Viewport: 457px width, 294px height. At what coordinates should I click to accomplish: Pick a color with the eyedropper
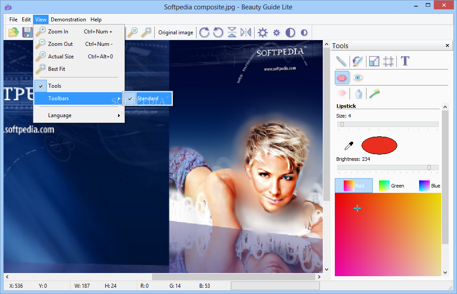(349, 146)
